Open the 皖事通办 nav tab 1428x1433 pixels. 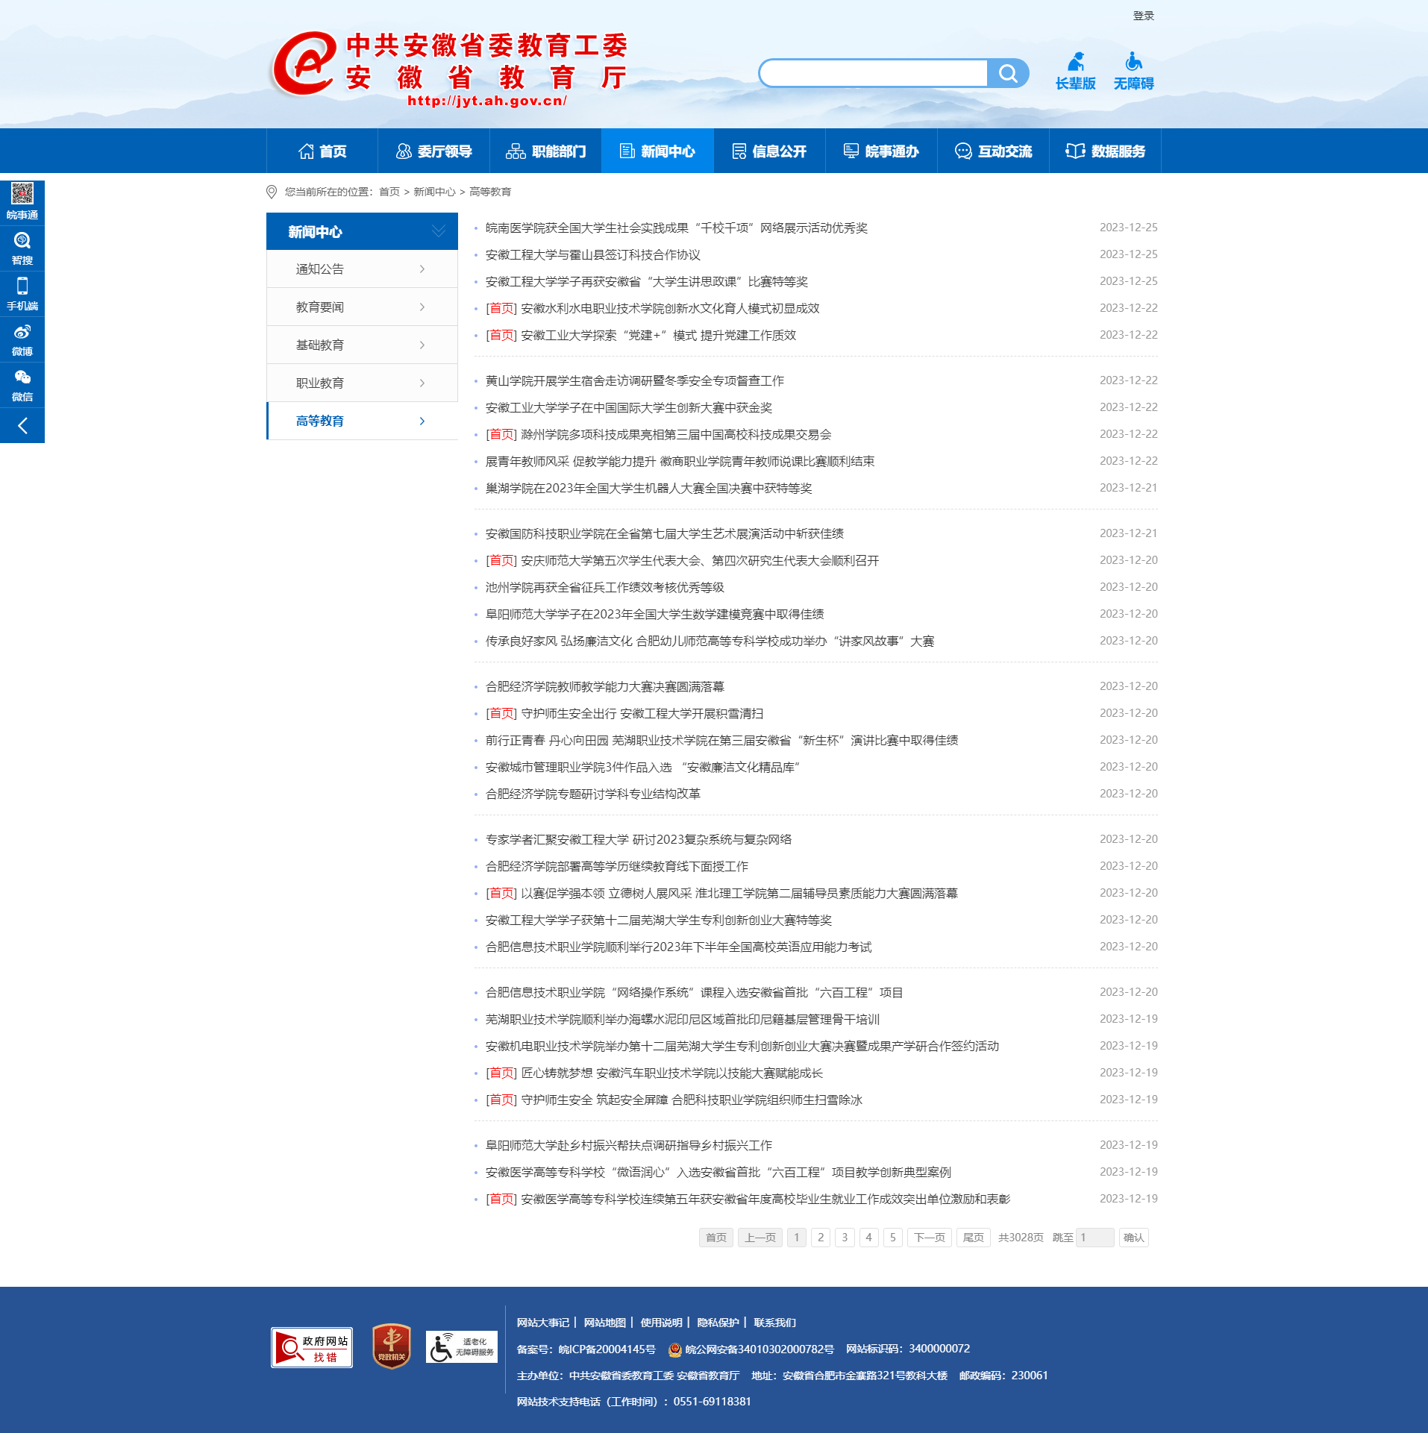882,151
